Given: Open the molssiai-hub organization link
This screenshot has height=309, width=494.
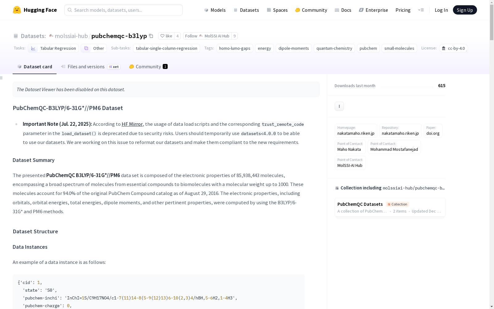Looking at the screenshot, I should 71,36.
